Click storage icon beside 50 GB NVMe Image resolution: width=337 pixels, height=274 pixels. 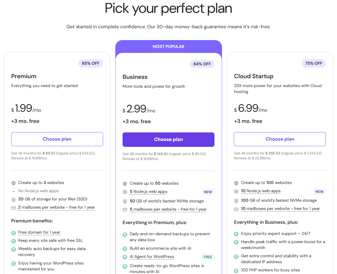125,201
